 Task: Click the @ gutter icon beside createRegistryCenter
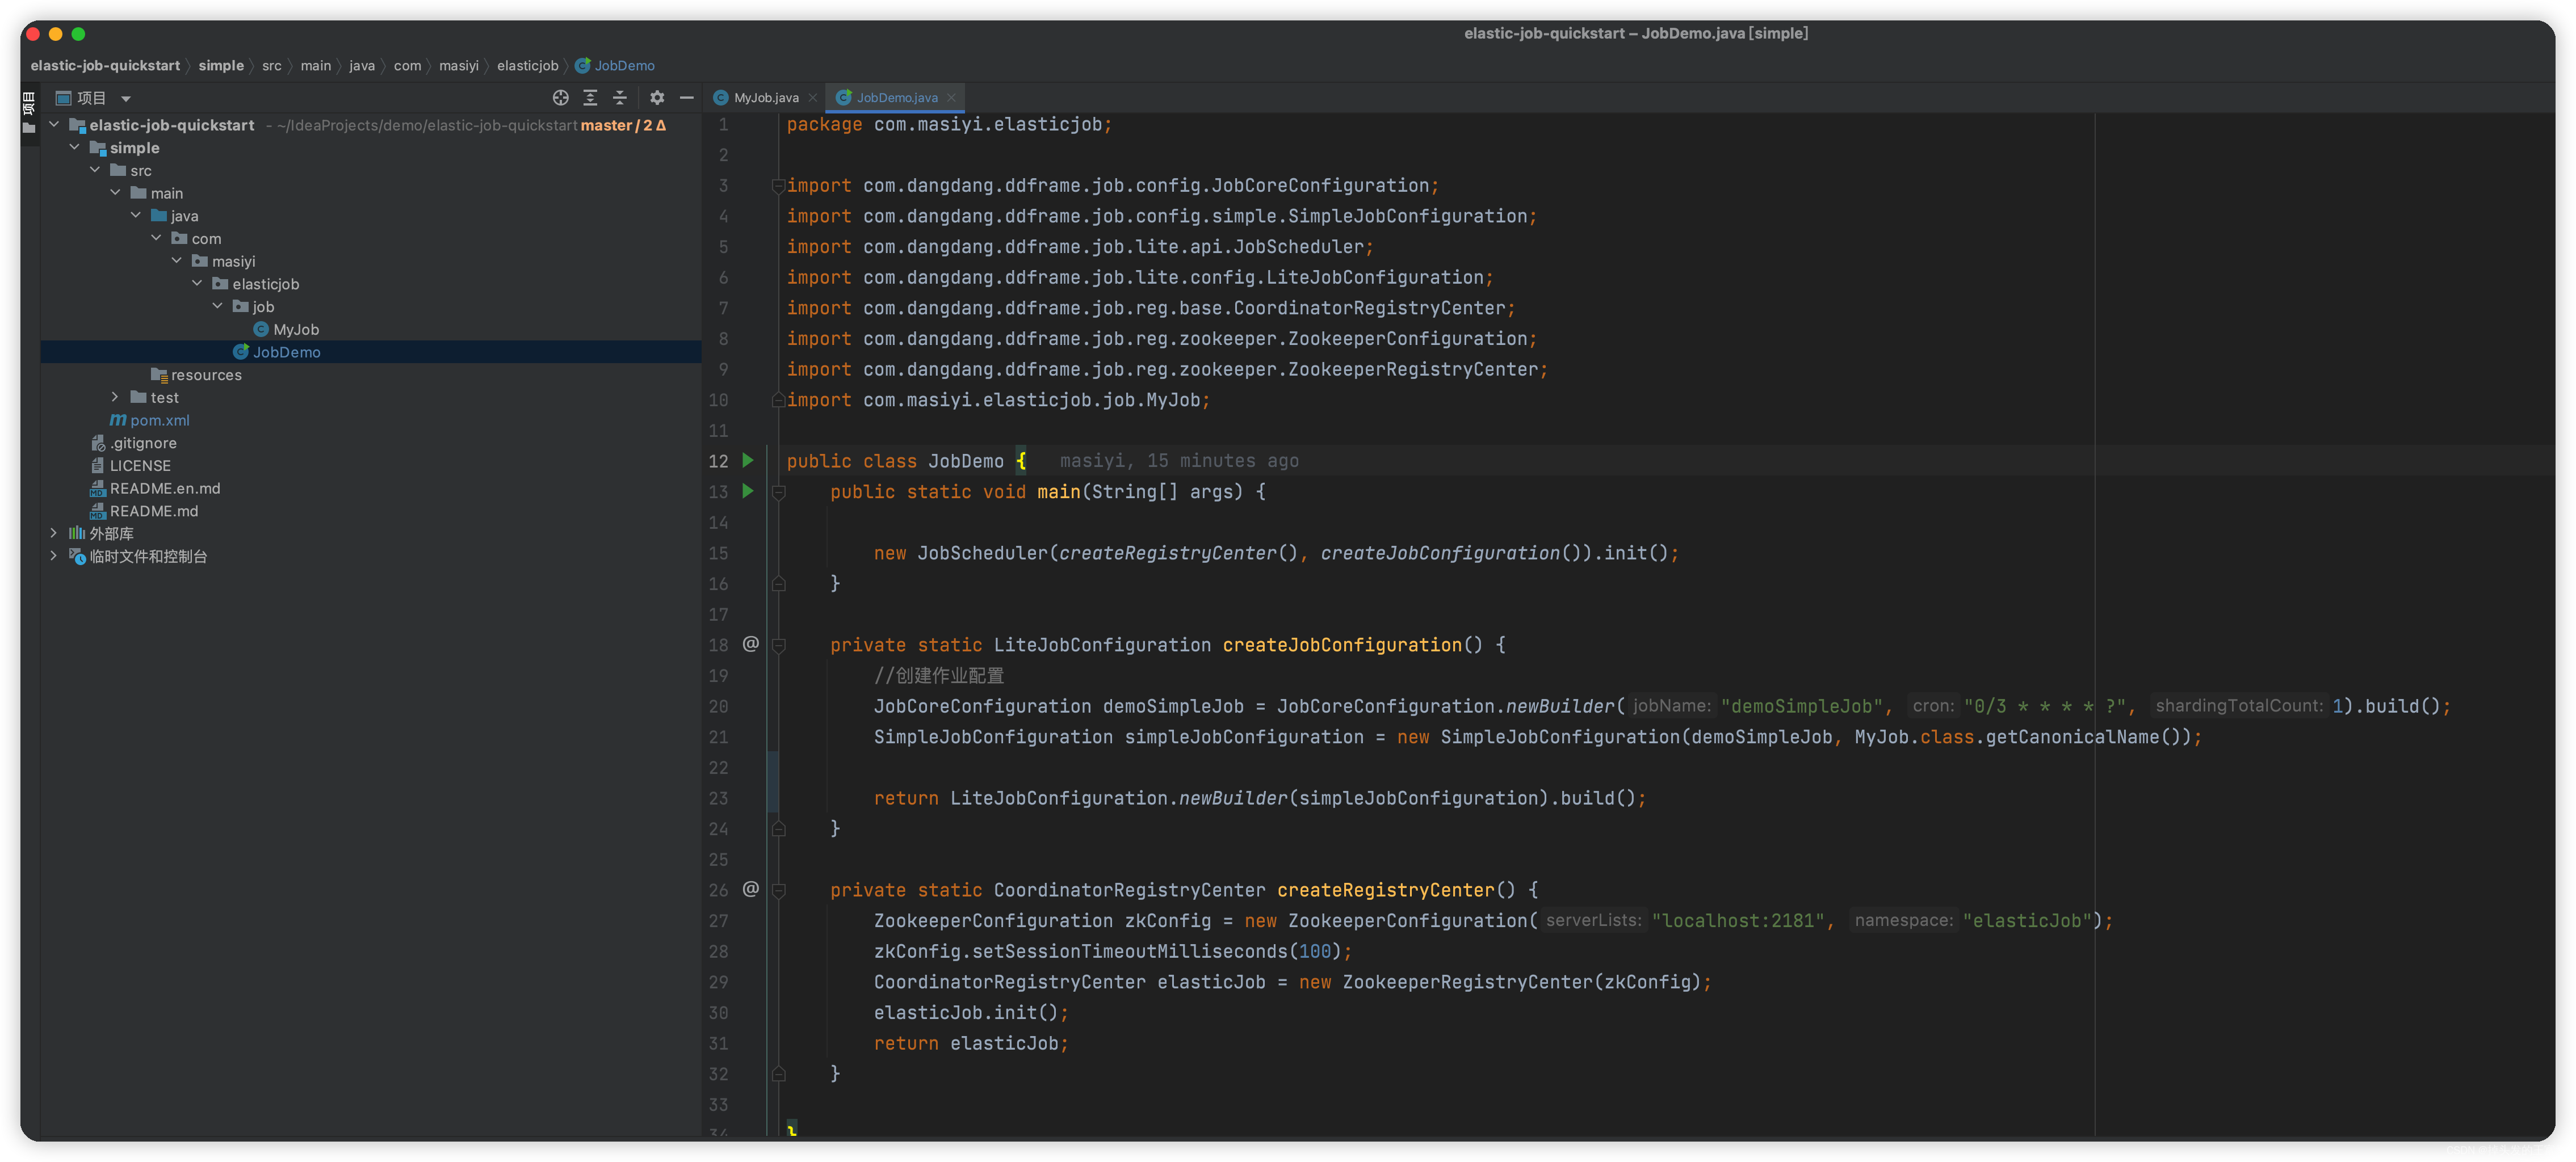click(x=751, y=889)
